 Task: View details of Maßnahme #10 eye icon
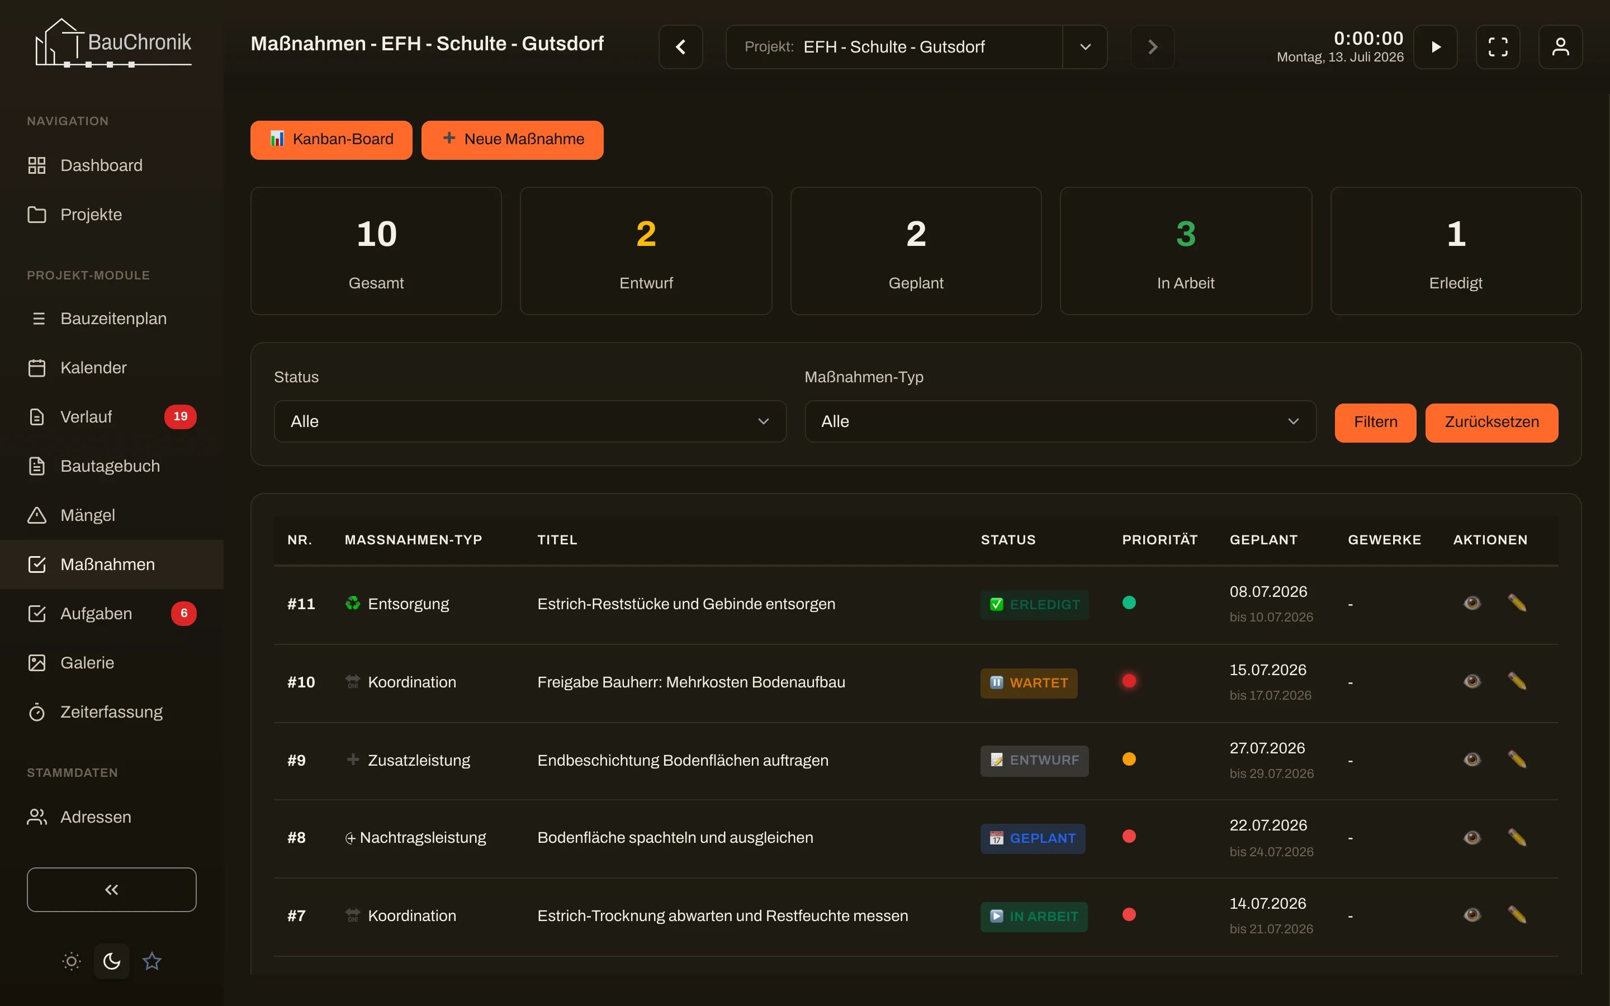pos(1472,681)
